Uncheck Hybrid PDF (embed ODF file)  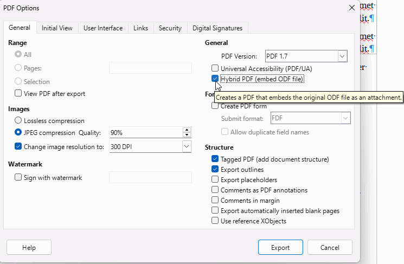coord(215,79)
